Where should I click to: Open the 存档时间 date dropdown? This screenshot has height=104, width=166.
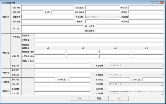[162, 93]
